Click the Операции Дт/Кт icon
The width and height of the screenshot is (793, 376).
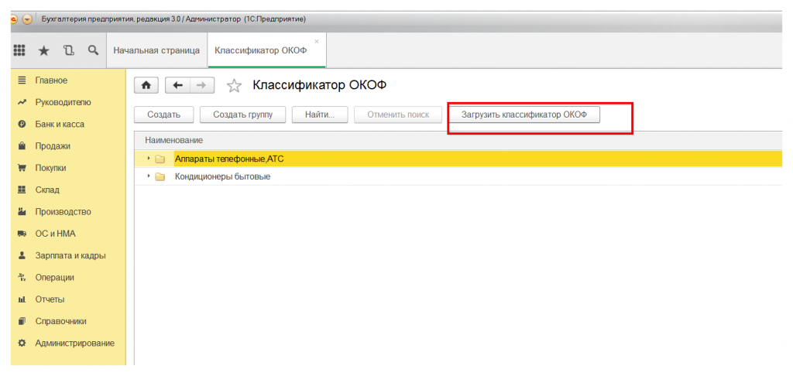click(x=22, y=278)
